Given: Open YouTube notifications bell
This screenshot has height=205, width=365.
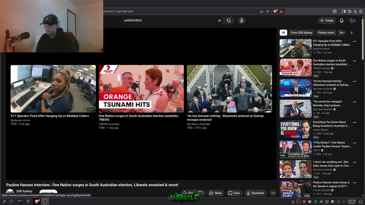Looking at the screenshot, I should pos(342,20).
